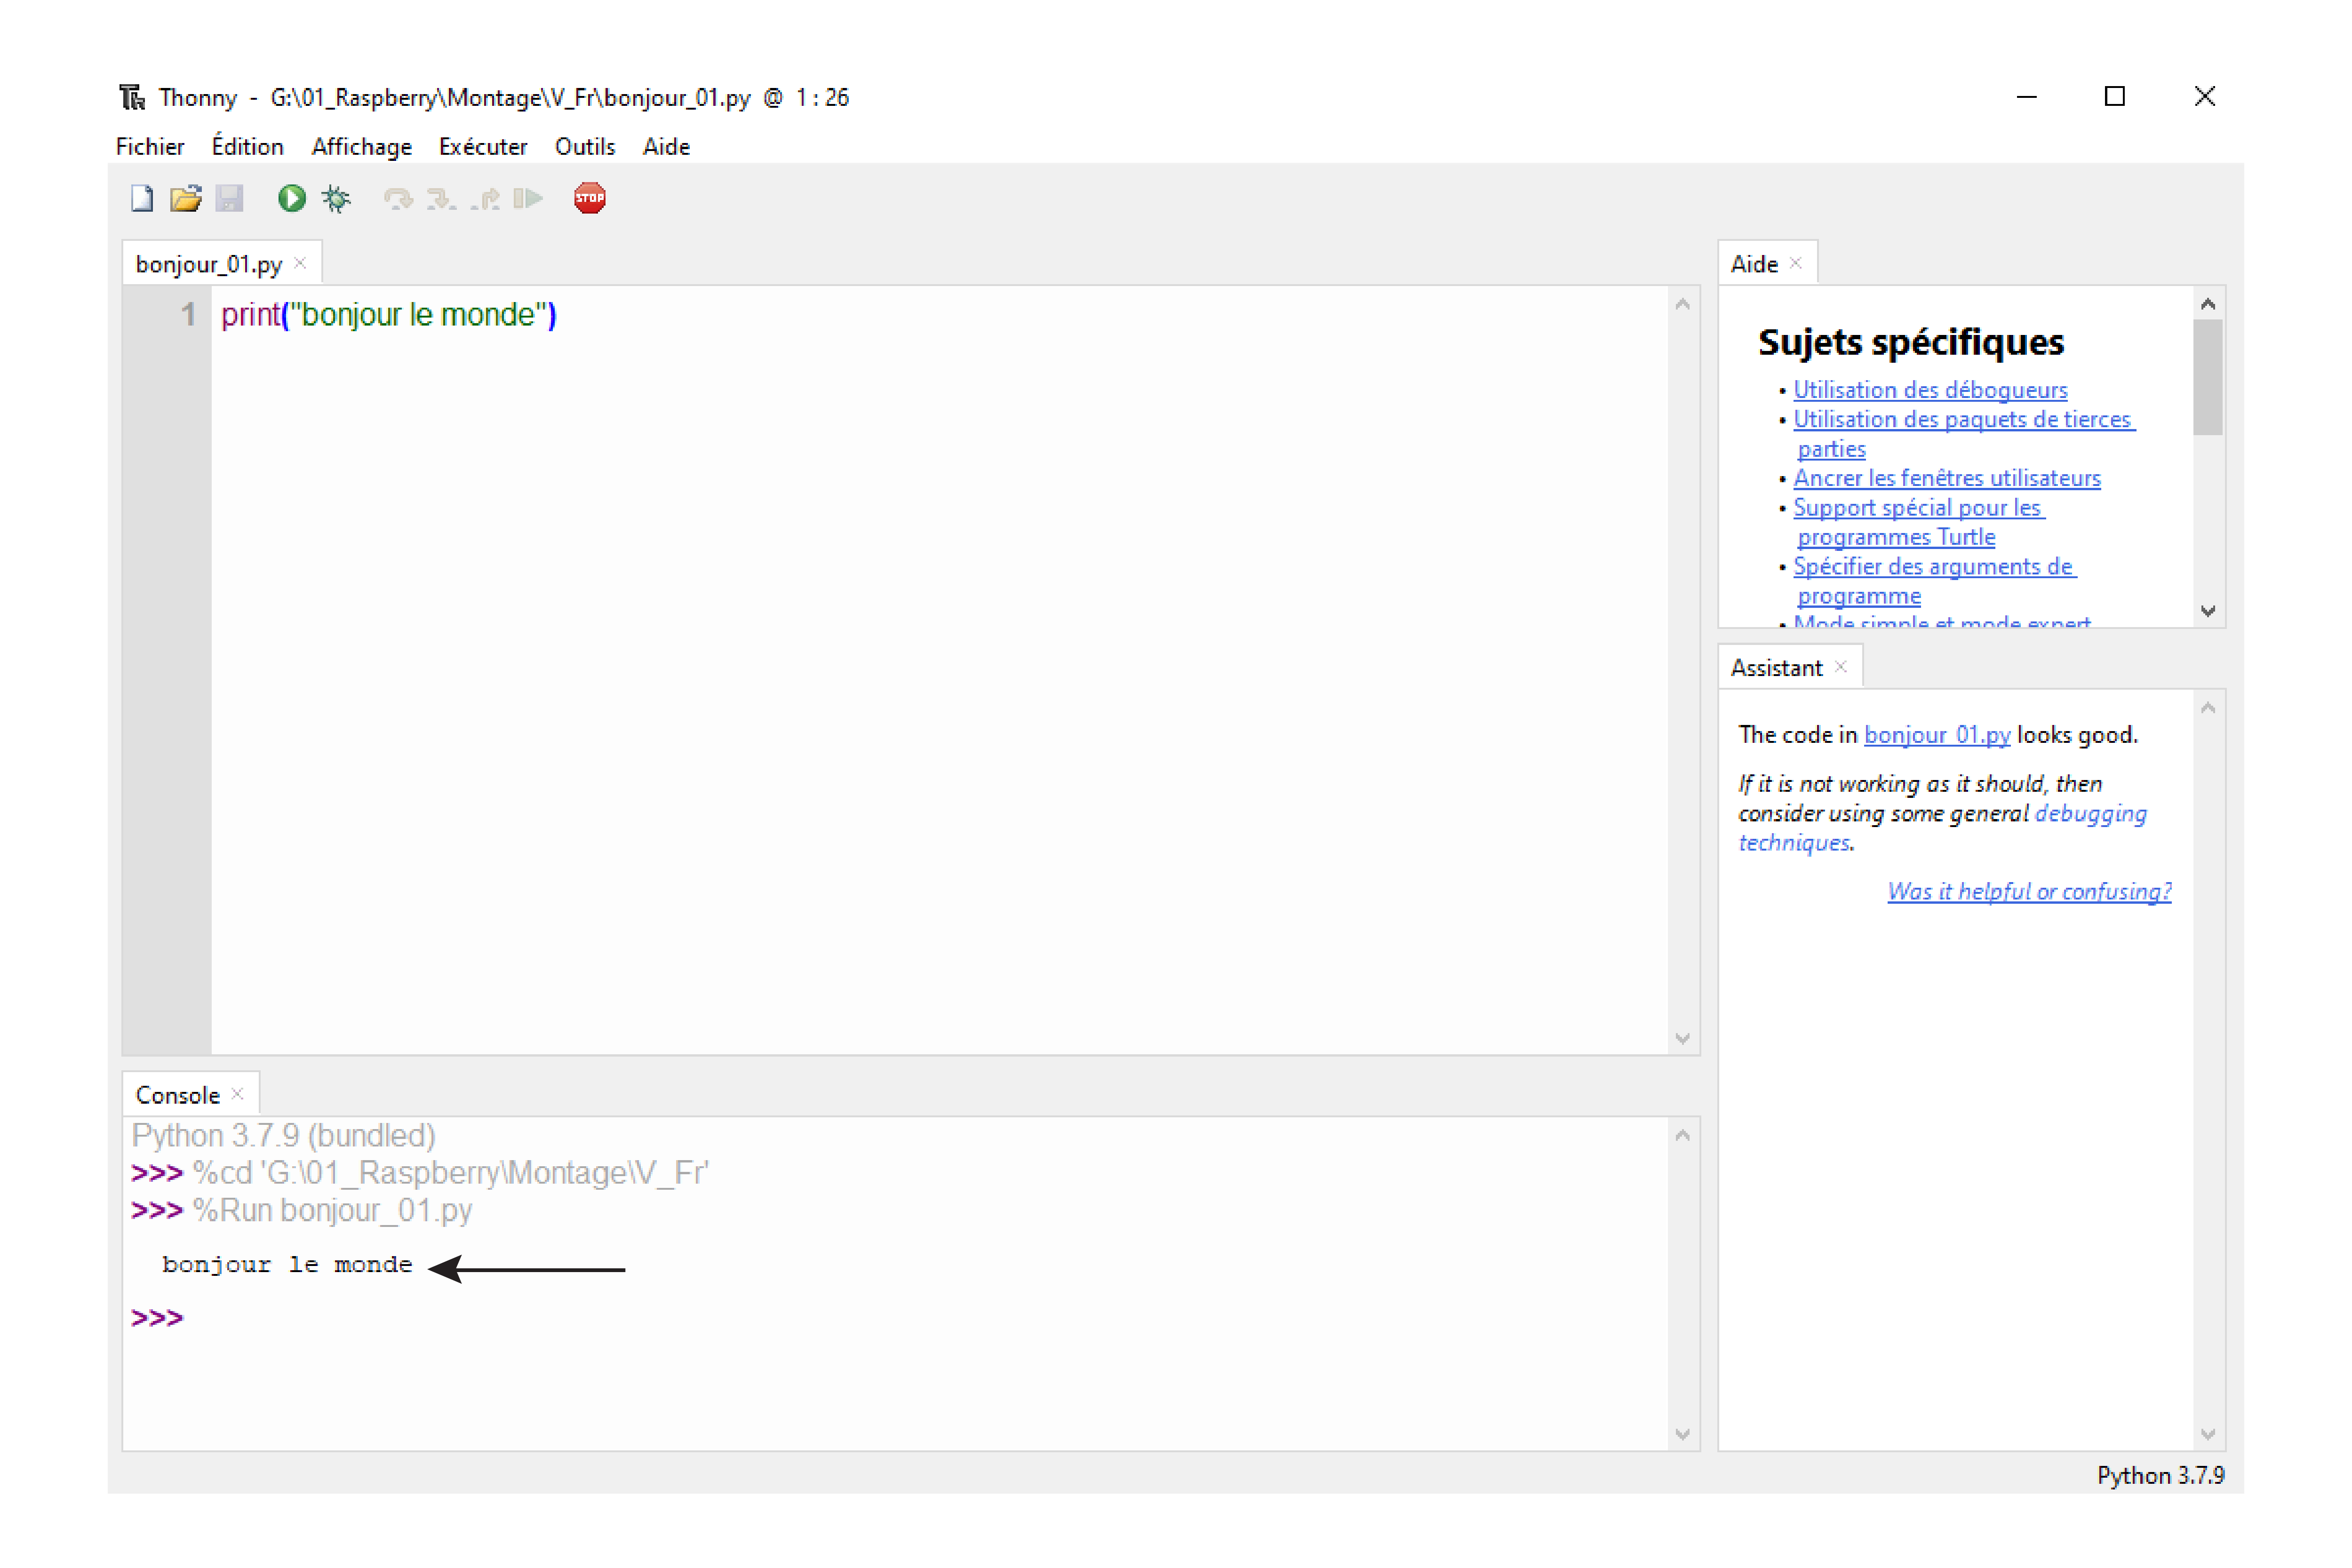Close the Assistant panel tab
Viewport: 2352px width, 1568px height.
pyautogui.click(x=1841, y=667)
